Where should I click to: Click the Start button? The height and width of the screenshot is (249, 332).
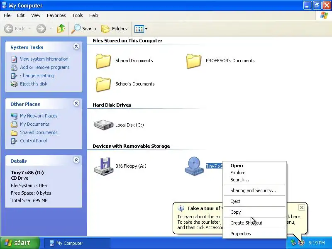tap(20, 243)
